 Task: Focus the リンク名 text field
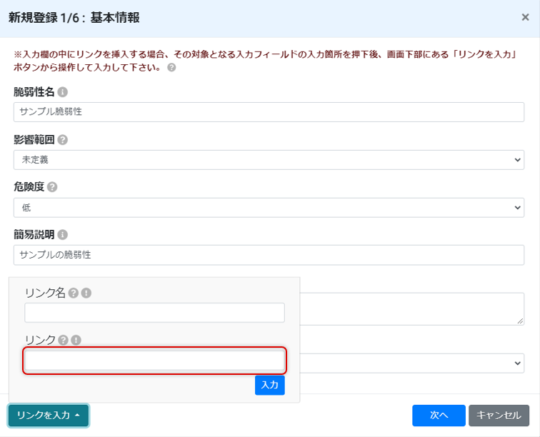[154, 313]
